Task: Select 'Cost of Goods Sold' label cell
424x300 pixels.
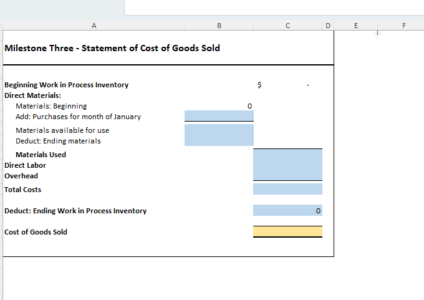Action: tap(36, 232)
